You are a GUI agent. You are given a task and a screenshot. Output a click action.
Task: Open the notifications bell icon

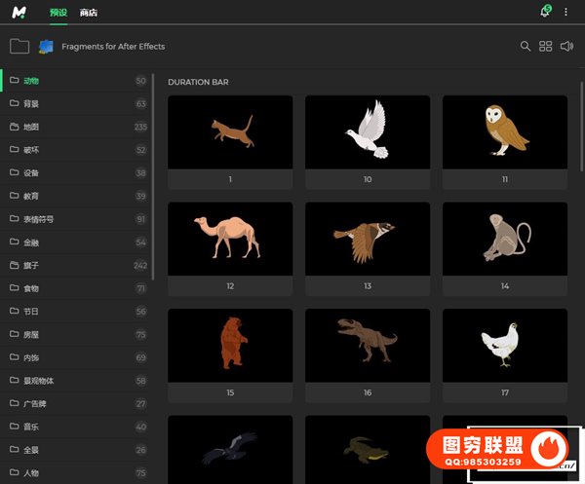point(545,12)
